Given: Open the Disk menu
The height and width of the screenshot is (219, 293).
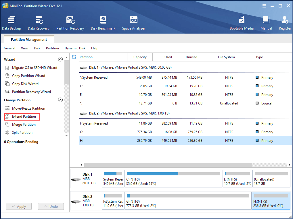Looking at the screenshot, I should [37, 48].
